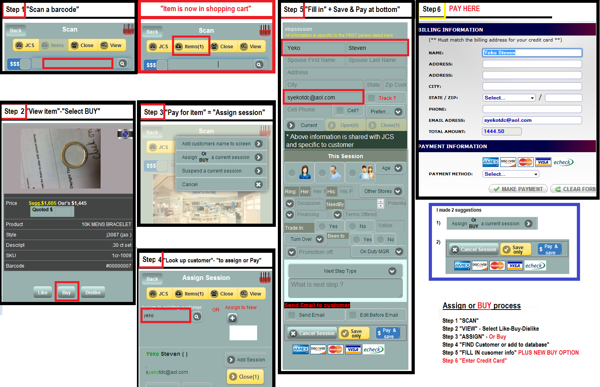Click the barcode scanner icon in Step 1 panel
600x387 pixels.
128,29
